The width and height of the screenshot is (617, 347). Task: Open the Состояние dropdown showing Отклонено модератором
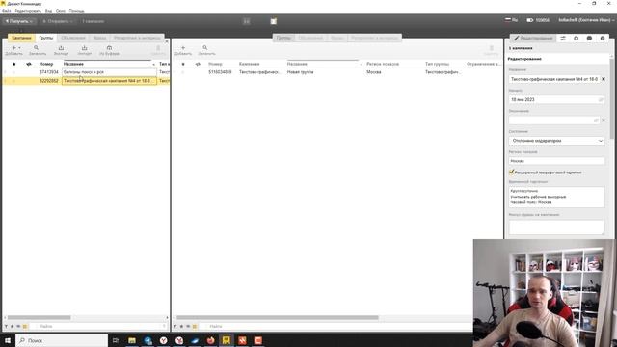556,141
